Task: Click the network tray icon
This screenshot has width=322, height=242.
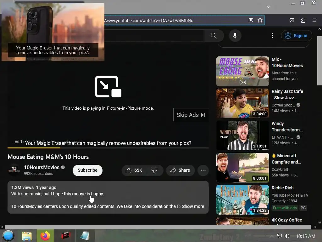Action: (x=280, y=236)
